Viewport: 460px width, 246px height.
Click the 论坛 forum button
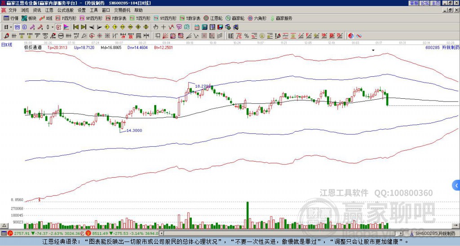[425, 3]
